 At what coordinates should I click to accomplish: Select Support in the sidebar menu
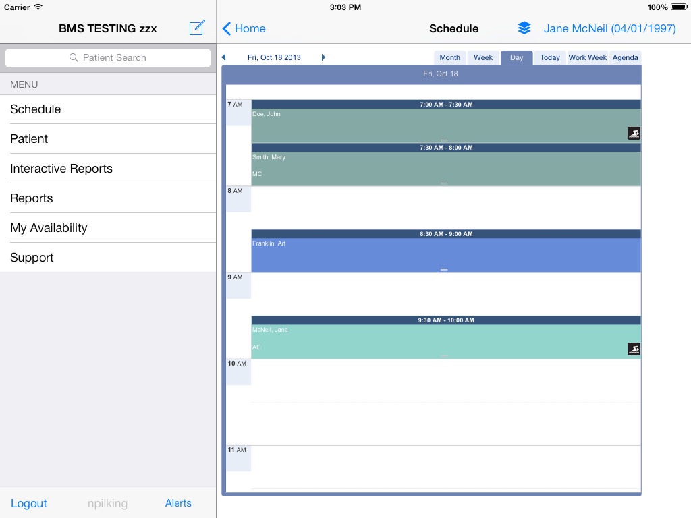tap(32, 258)
